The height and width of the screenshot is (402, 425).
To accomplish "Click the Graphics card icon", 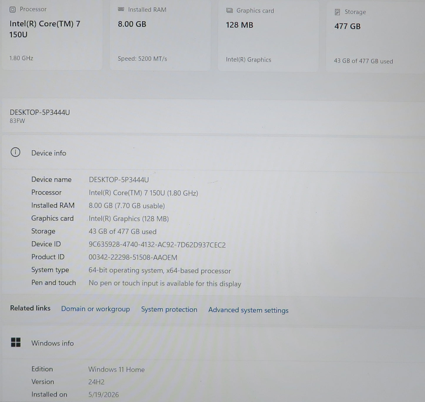I will (x=229, y=11).
